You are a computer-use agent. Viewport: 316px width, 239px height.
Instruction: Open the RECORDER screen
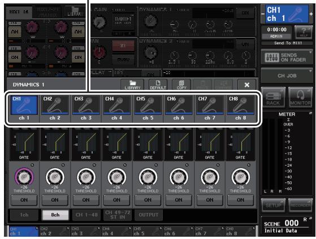pyautogui.click(x=300, y=205)
